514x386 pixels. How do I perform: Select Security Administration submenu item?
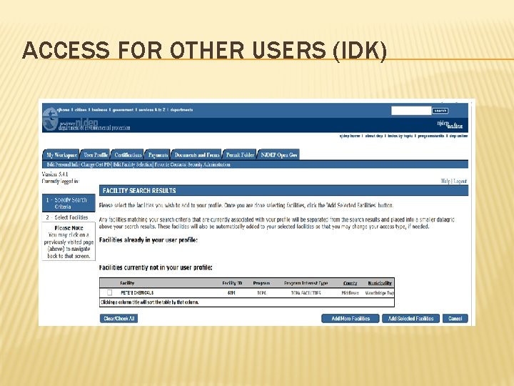[x=208, y=164]
